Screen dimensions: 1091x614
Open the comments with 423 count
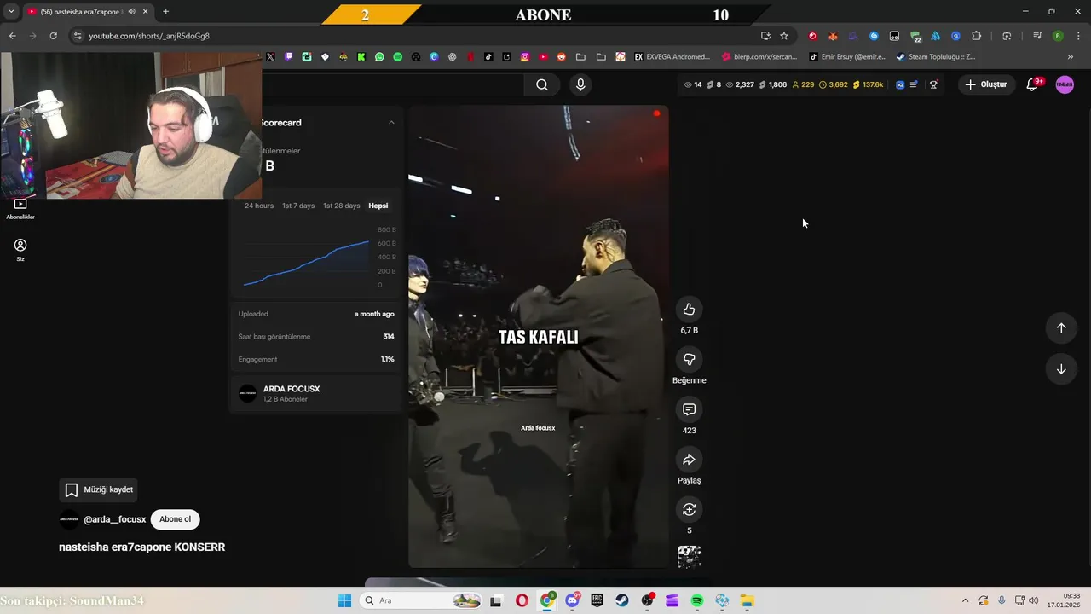[x=689, y=409]
